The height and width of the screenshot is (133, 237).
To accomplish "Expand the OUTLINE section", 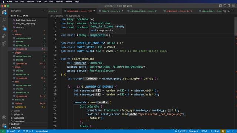I will click(15, 124).
